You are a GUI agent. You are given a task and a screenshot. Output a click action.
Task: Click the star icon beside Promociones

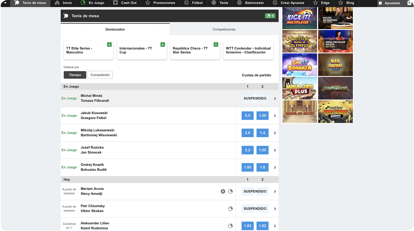click(x=148, y=3)
